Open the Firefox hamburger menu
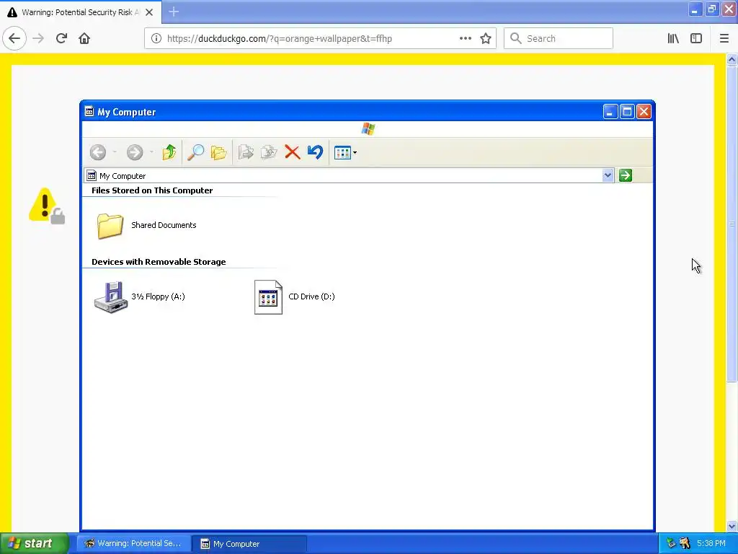This screenshot has width=738, height=554. click(724, 38)
